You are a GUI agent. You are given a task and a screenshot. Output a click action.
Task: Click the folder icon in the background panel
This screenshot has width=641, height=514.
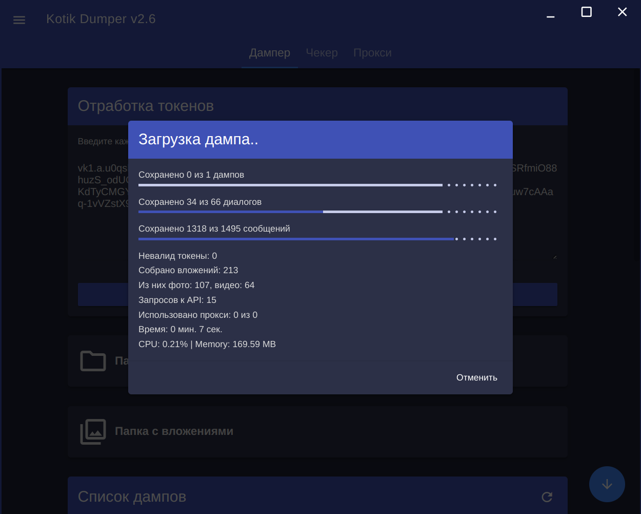93,361
